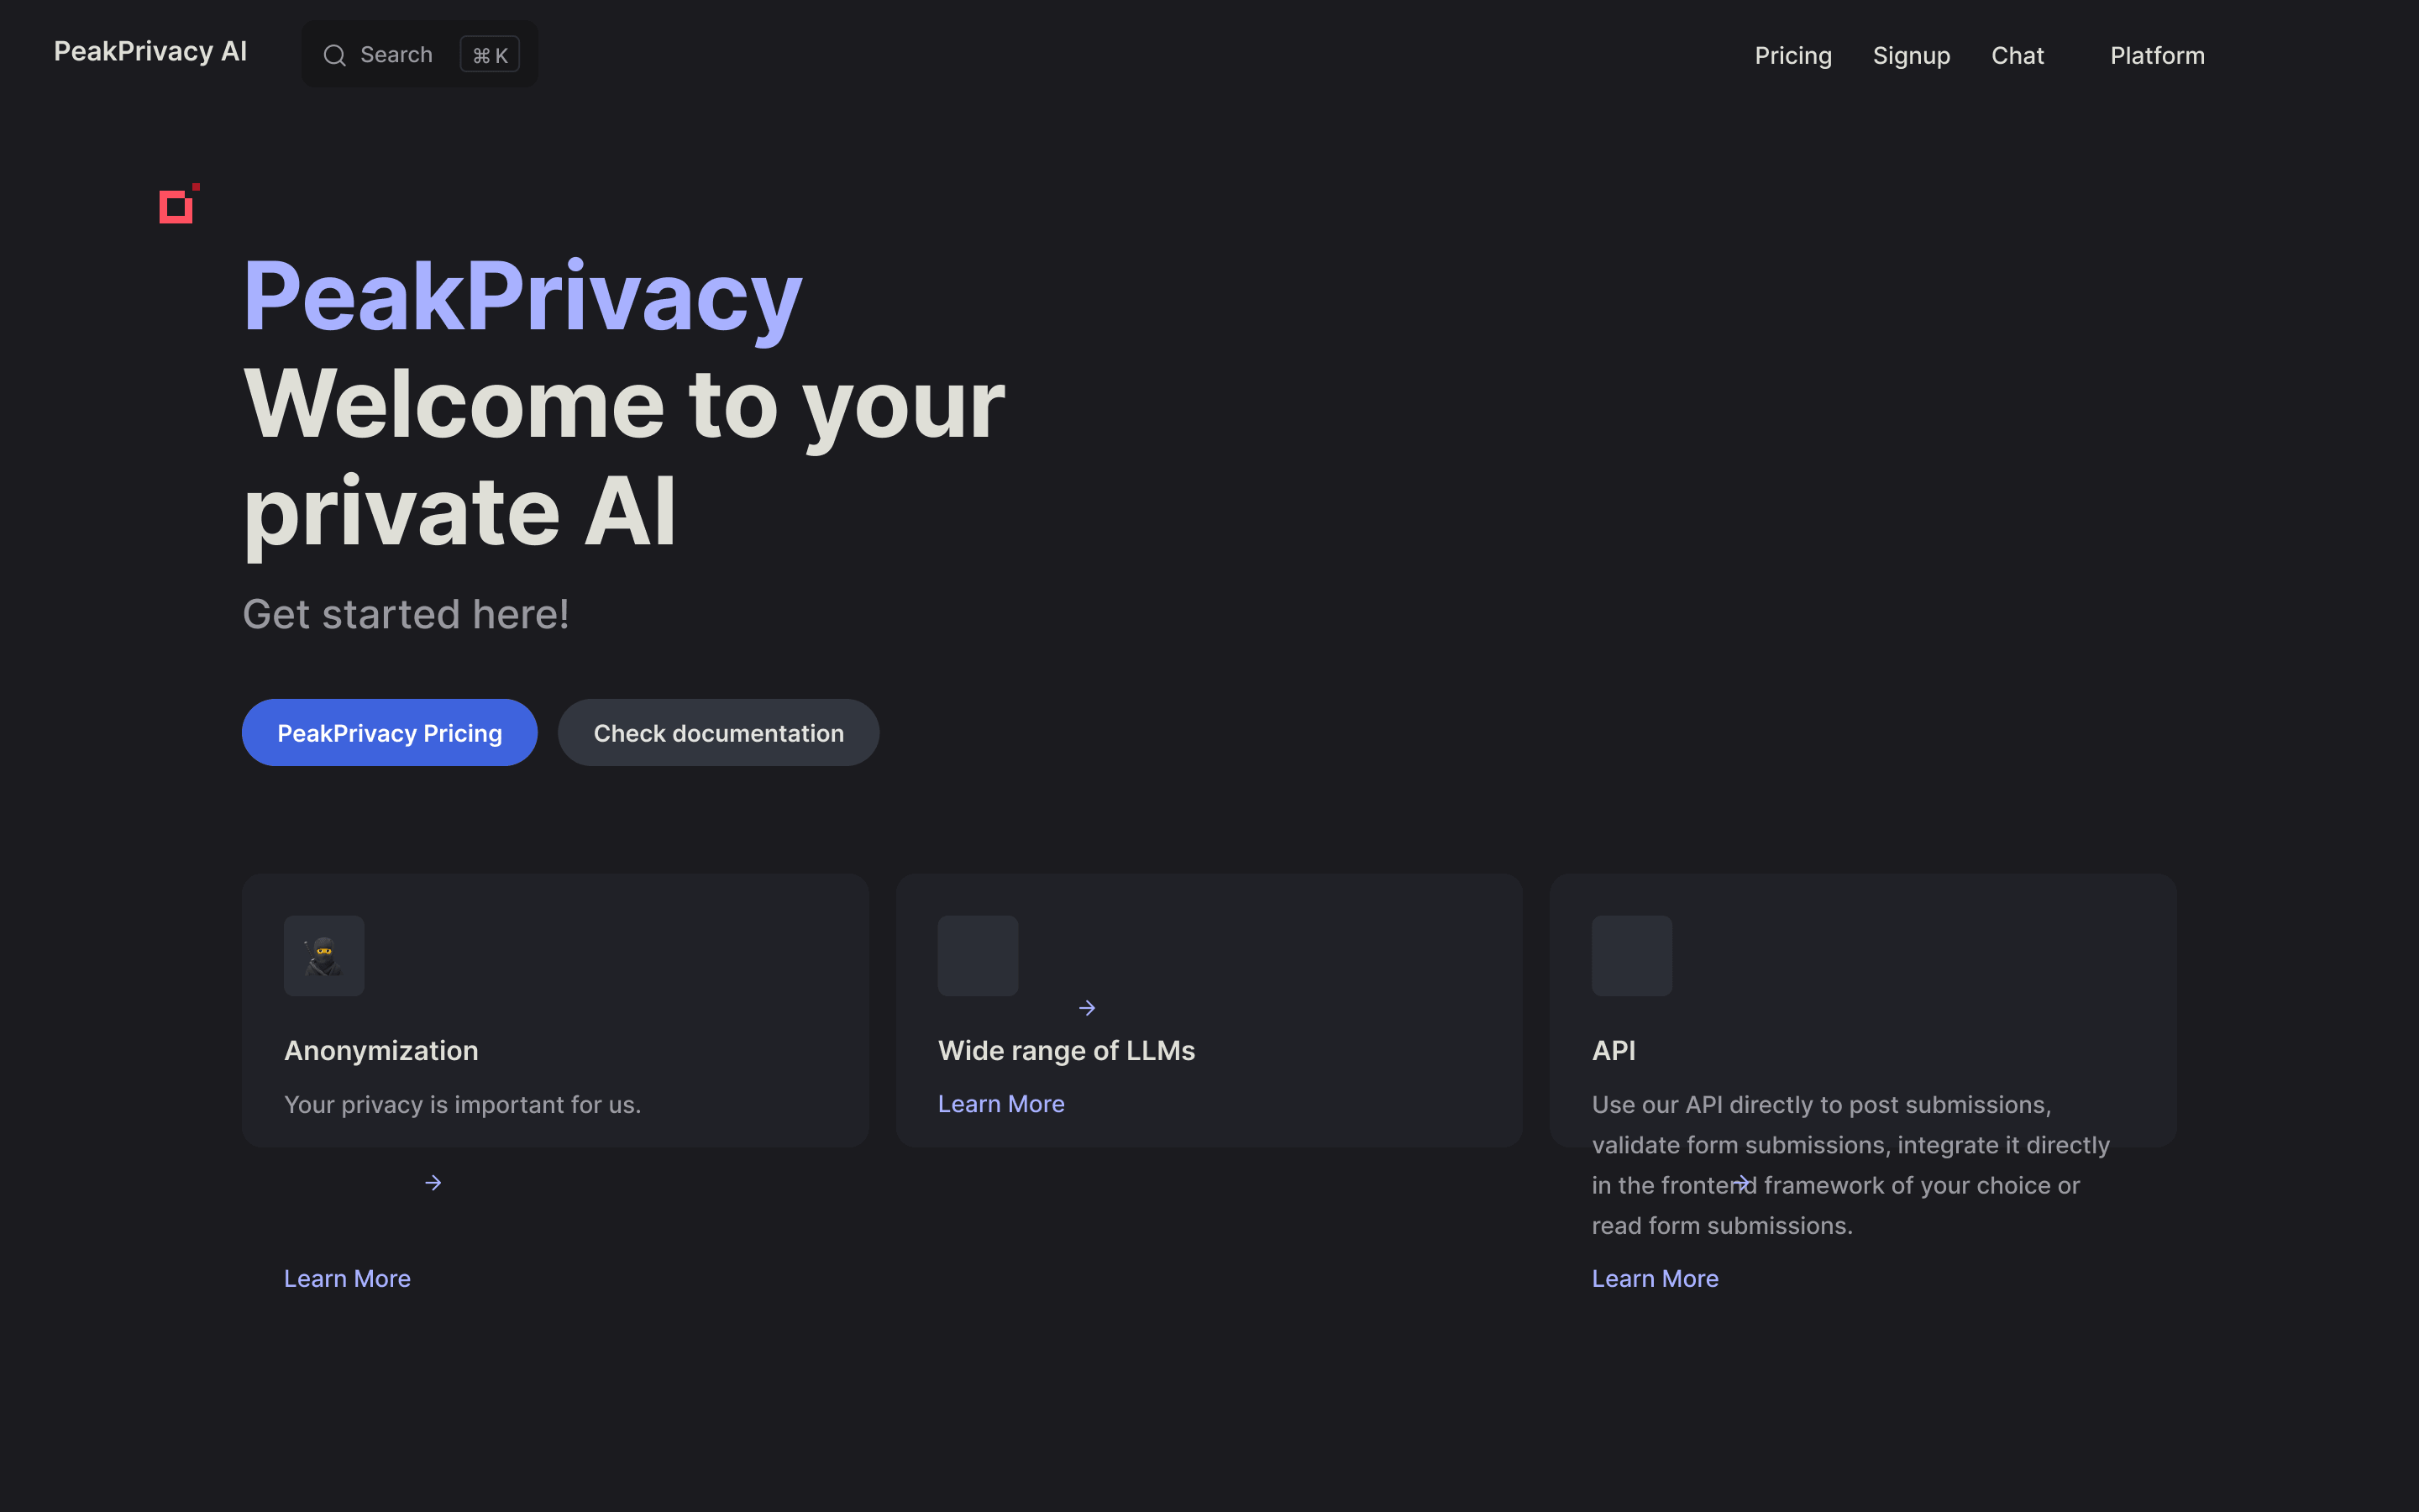Follow Learn More under Wide range of LLMs
Image resolution: width=2419 pixels, height=1512 pixels.
(1000, 1104)
